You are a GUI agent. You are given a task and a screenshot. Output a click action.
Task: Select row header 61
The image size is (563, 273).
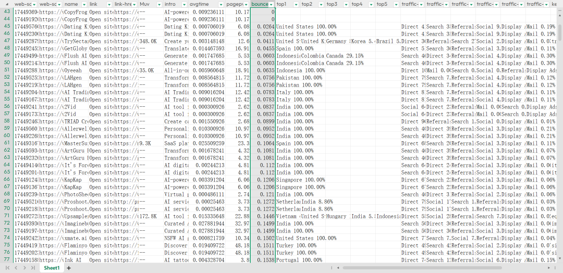6,143
